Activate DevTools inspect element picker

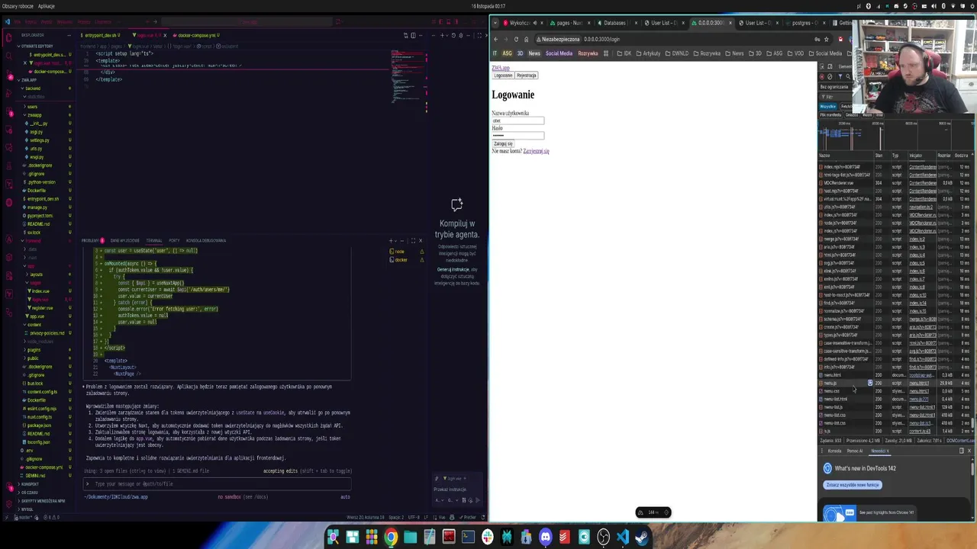822,66
